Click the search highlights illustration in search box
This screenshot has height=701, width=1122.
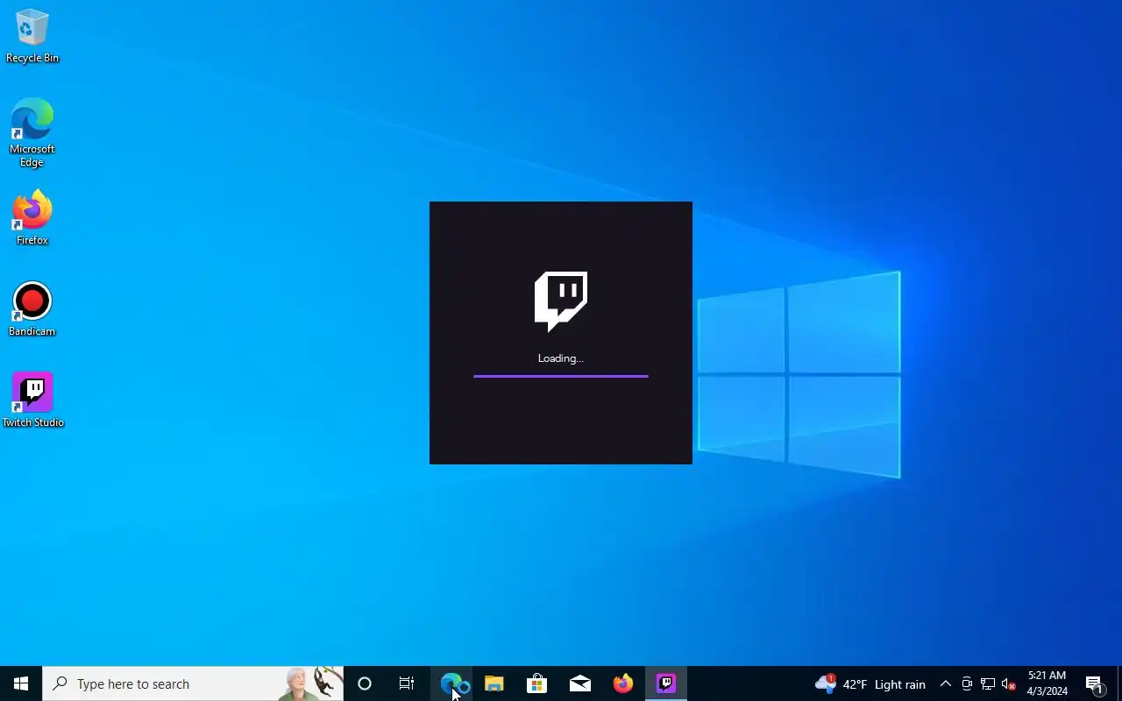tap(310, 683)
